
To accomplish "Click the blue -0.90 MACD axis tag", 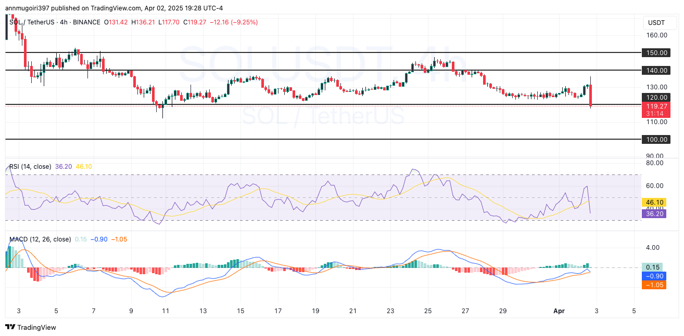I will click(654, 276).
